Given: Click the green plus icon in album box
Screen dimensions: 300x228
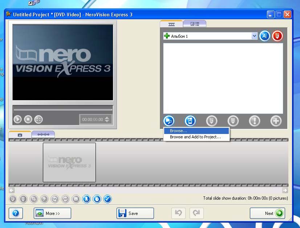Looking at the screenshot, I should [x=167, y=36].
